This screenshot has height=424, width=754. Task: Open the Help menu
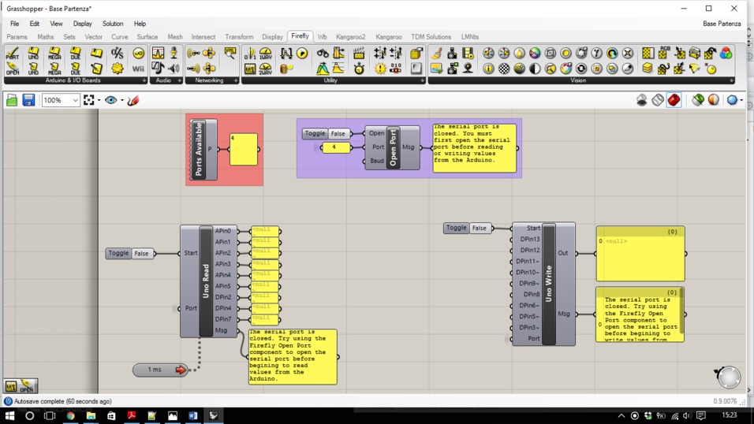140,24
